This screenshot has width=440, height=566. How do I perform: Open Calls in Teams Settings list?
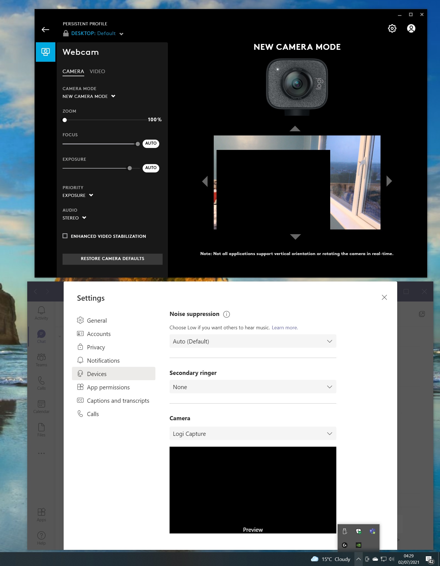tap(113, 414)
